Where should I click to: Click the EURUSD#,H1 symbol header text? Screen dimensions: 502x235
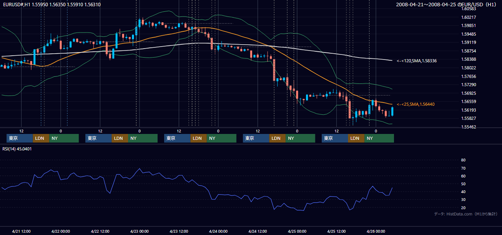coord(52,5)
